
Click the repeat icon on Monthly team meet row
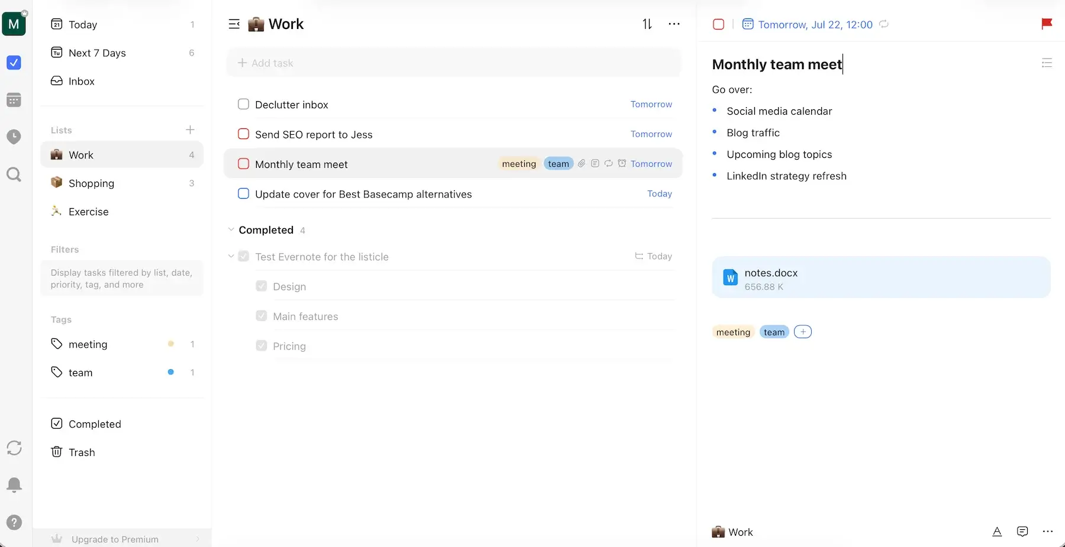608,163
